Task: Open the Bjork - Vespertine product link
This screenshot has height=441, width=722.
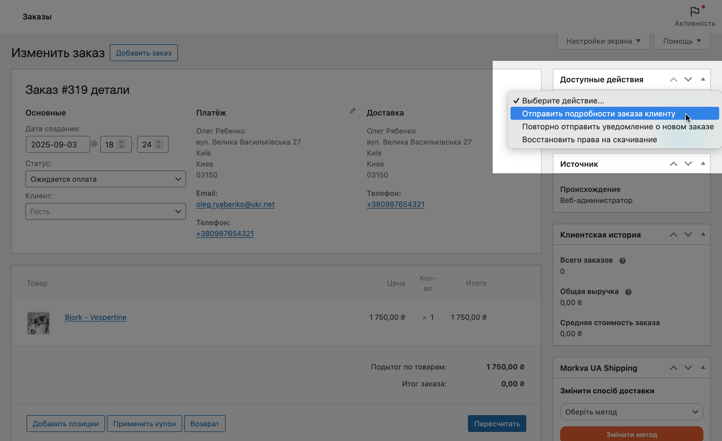Action: pyautogui.click(x=96, y=317)
